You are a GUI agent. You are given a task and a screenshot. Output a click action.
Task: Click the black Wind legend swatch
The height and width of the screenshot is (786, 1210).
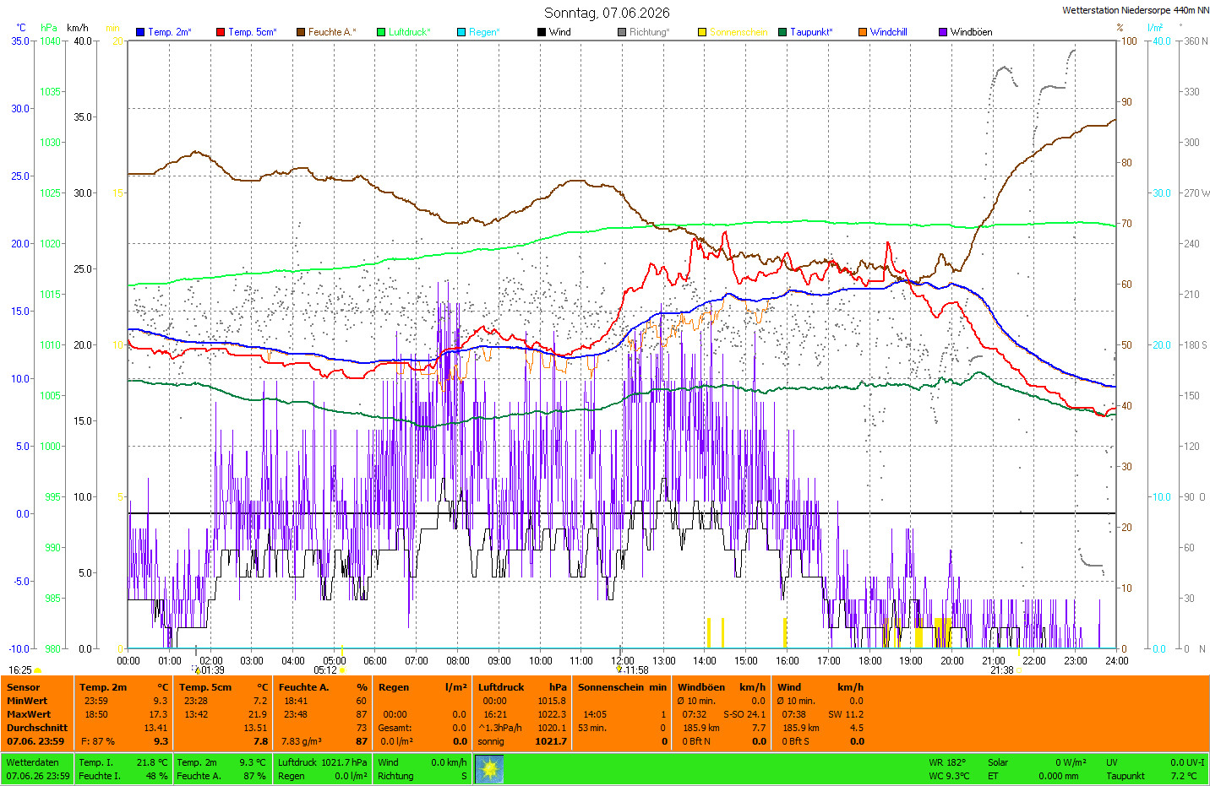[x=542, y=32]
